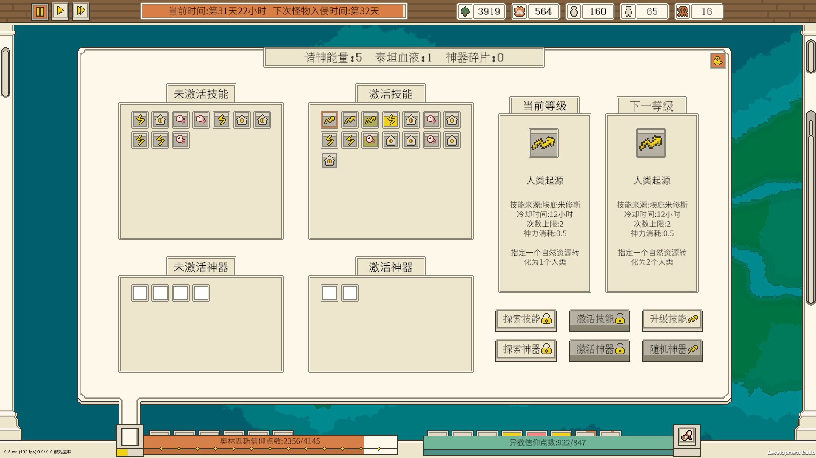Screen dimensions: 816x458
Task: Click the 未激活神器 section header
Action: pos(201,267)
